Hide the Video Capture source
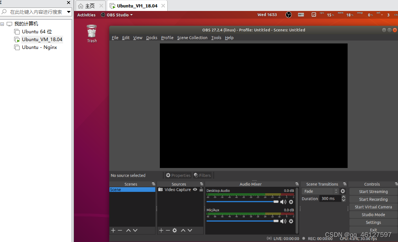398x242 pixels. 195,190
